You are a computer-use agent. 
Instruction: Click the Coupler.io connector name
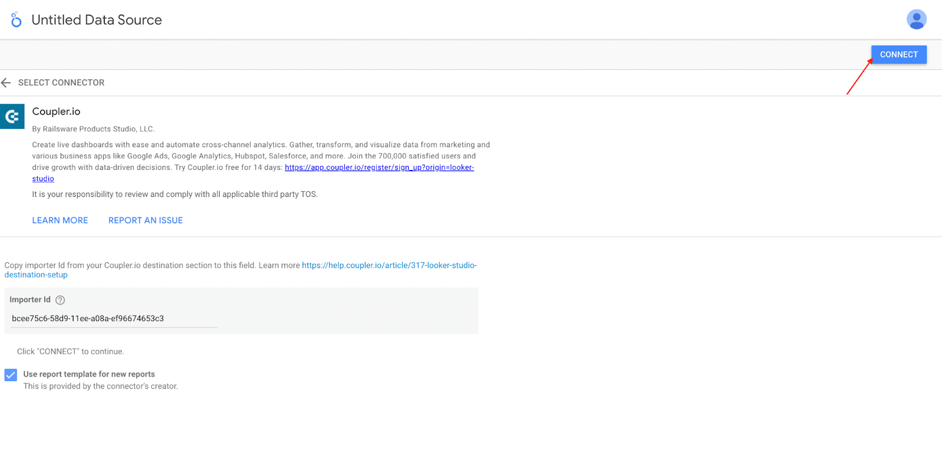click(x=56, y=112)
